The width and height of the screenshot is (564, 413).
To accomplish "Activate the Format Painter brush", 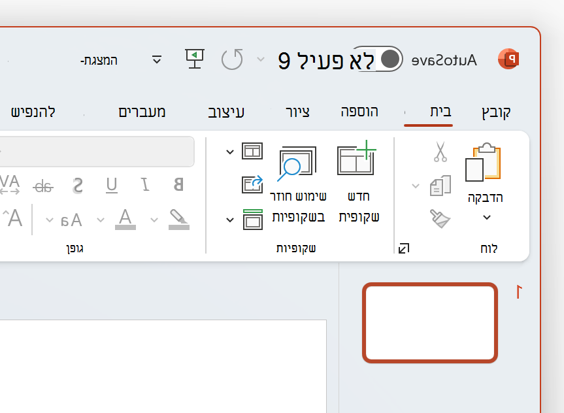I will coord(440,218).
